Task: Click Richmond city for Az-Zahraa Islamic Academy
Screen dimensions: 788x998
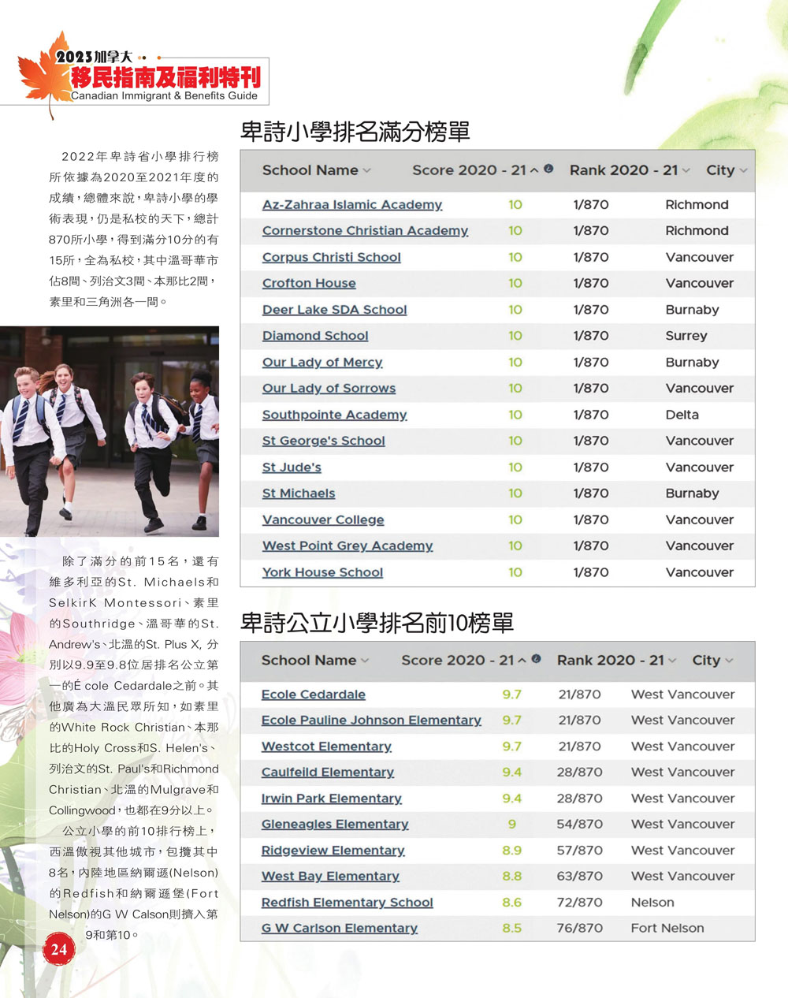Action: pyautogui.click(x=697, y=204)
